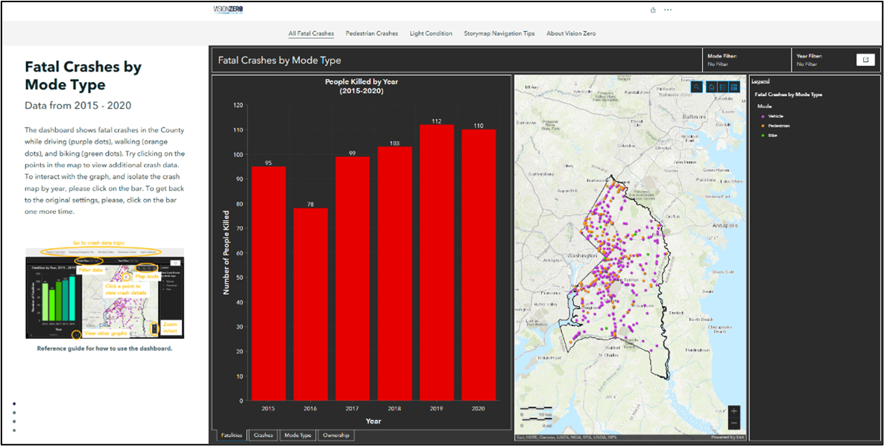This screenshot has width=884, height=446.
Task: Click the Vision Zero logo
Action: click(x=228, y=9)
